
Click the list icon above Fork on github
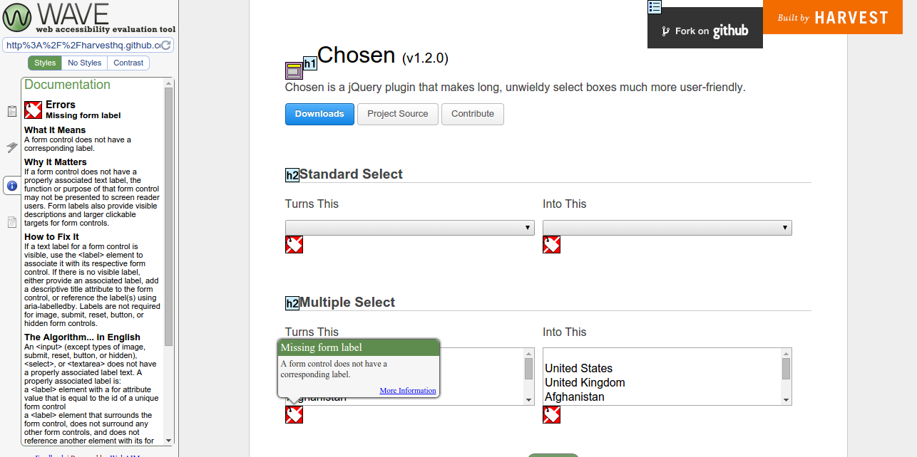(x=655, y=7)
